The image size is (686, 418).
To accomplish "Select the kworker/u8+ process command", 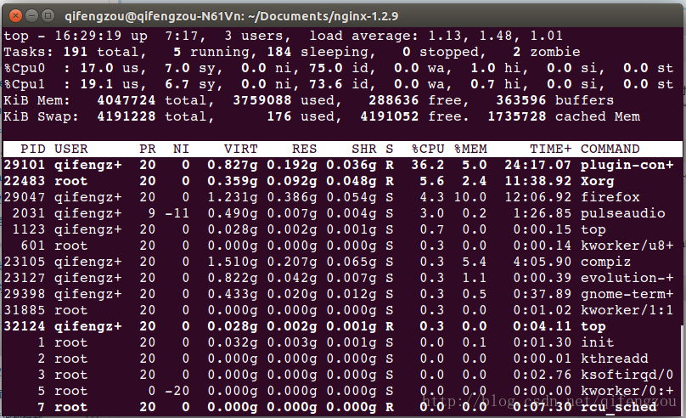I will point(627,246).
